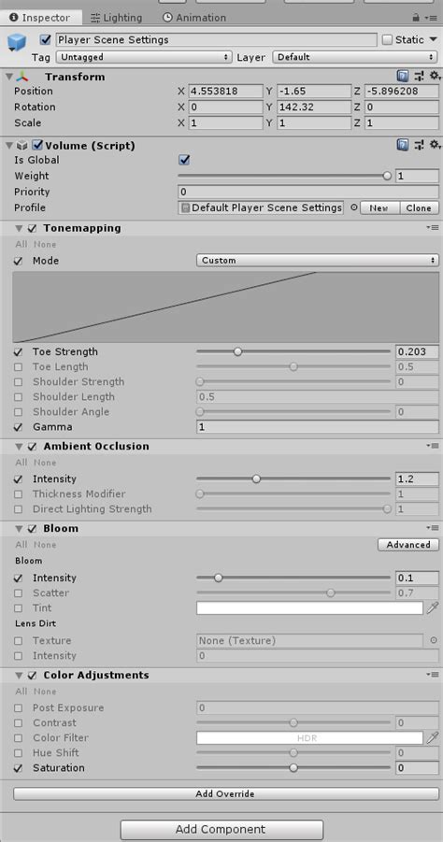Open the Tonemapping context menu icon
443x842 pixels.
click(x=433, y=228)
